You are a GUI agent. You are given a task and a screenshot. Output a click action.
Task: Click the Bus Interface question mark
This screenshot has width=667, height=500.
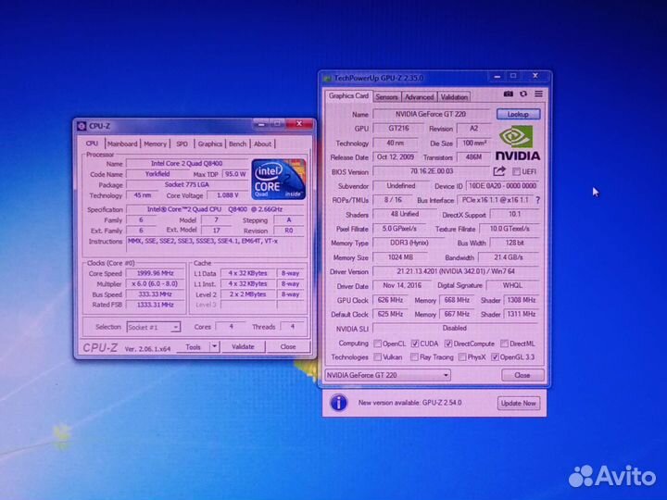[538, 200]
